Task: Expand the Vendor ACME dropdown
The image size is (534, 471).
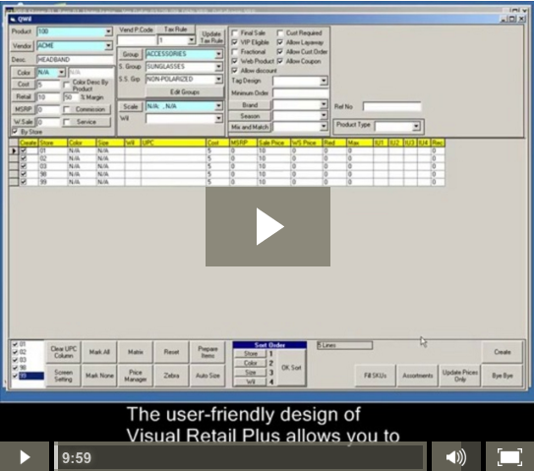Action: pyautogui.click(x=108, y=45)
